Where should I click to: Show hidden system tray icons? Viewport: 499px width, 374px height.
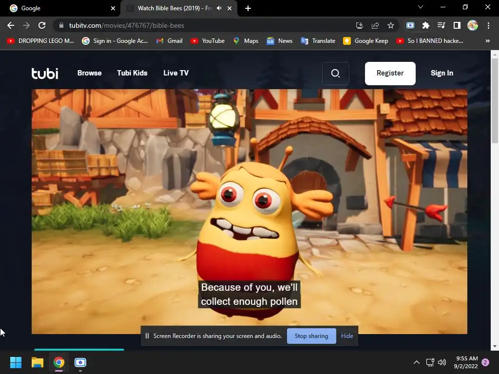coord(416,362)
